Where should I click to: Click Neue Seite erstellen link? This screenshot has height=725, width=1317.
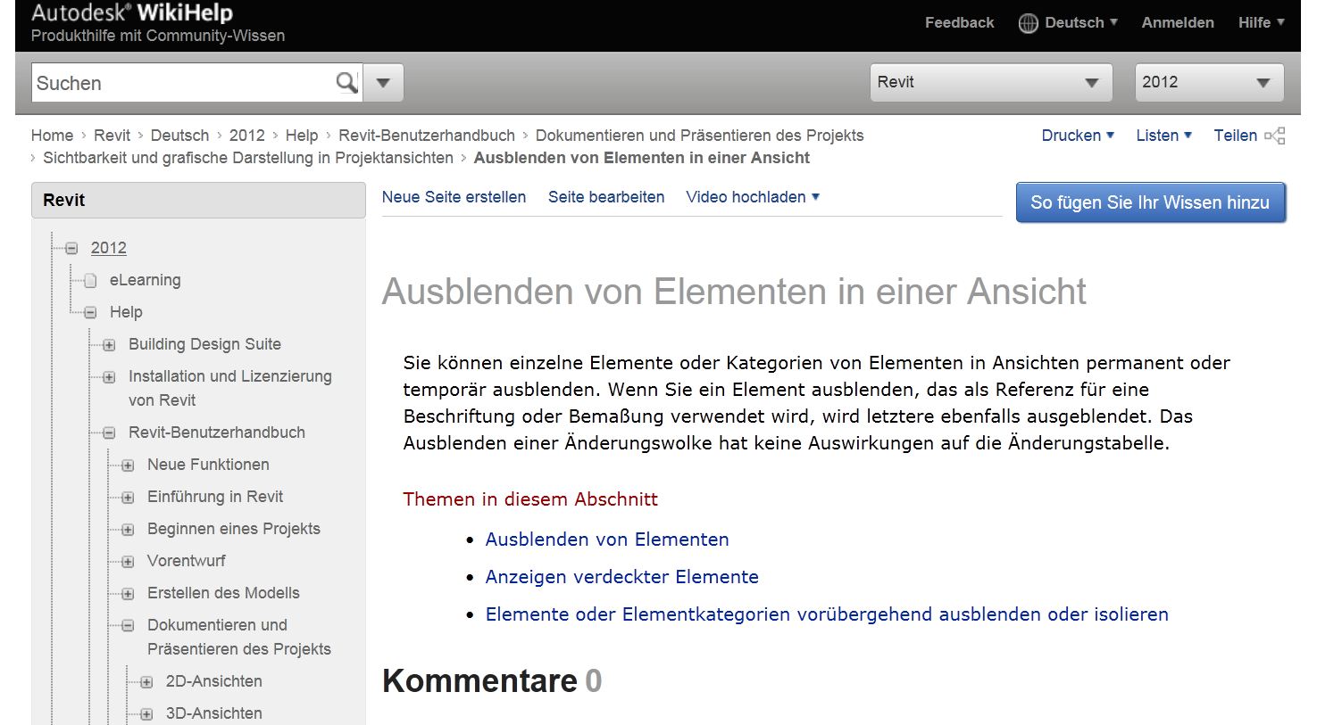click(454, 197)
